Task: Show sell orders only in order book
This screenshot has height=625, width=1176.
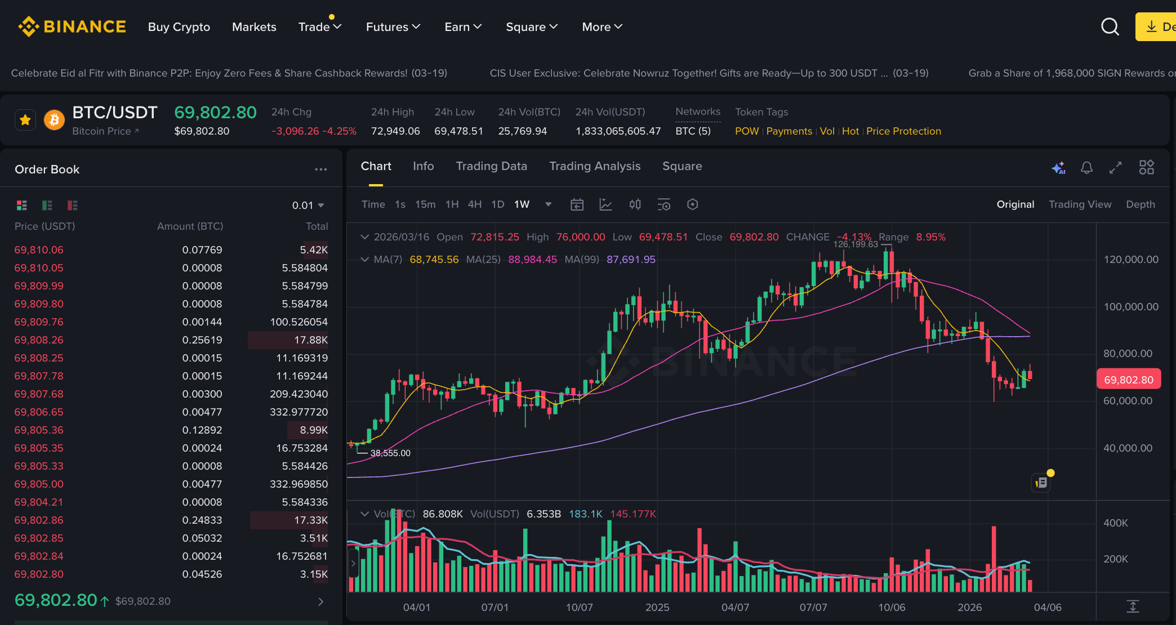Action: click(72, 206)
